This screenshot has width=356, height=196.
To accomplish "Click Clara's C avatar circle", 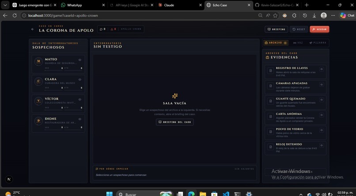I will coord(38,81).
